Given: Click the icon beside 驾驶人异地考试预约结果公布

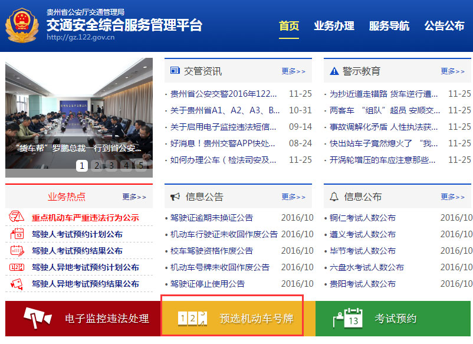Looking at the screenshot, I should click(17, 284).
